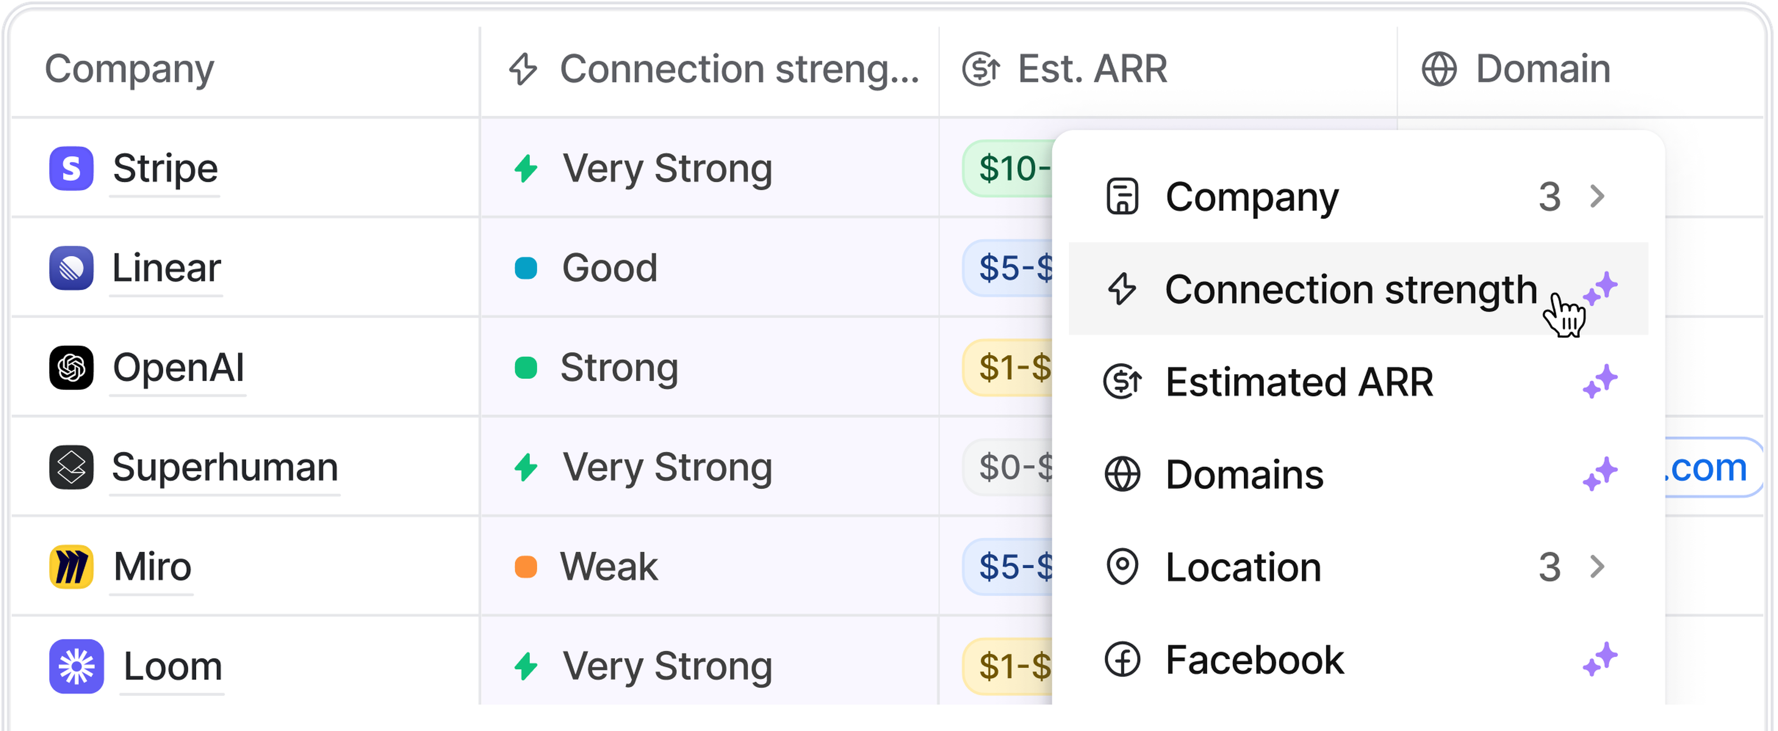Click the Superhuman logo icon

point(71,467)
